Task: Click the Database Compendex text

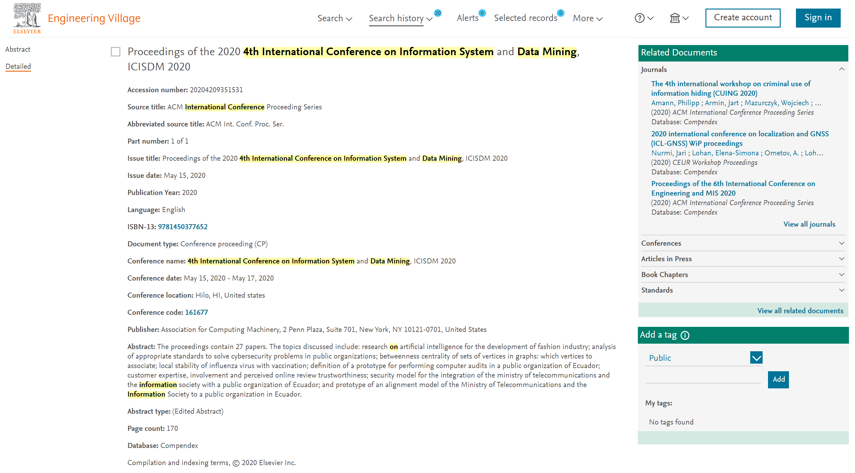Action: [x=163, y=446]
